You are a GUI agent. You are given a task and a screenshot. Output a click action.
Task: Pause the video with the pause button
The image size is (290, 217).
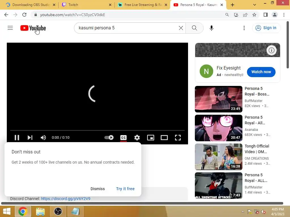point(17,138)
